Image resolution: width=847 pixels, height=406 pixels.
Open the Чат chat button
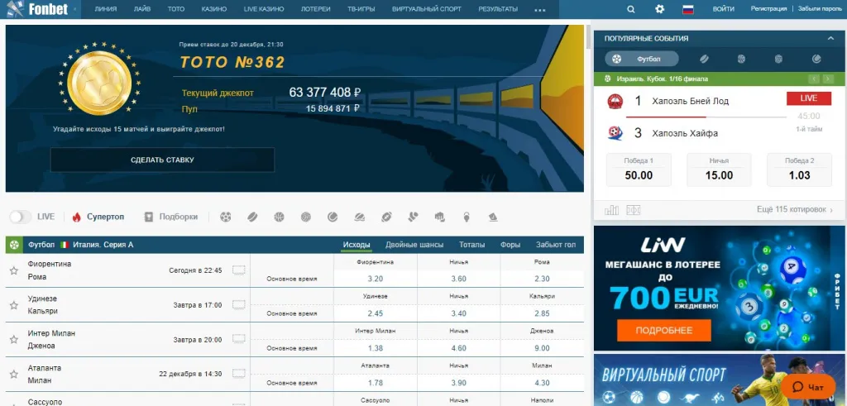808,386
